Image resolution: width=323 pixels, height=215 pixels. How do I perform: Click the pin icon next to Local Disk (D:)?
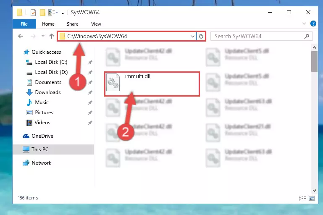pos(90,72)
